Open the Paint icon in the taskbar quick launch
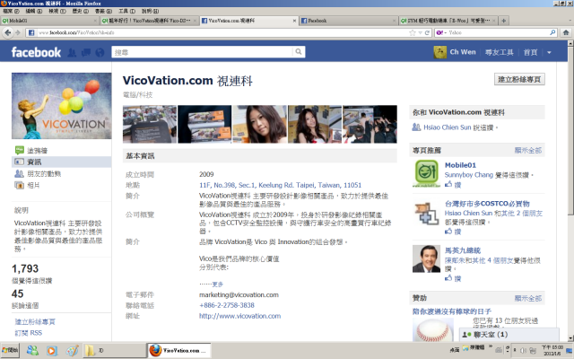574x359 pixels. pos(72,351)
